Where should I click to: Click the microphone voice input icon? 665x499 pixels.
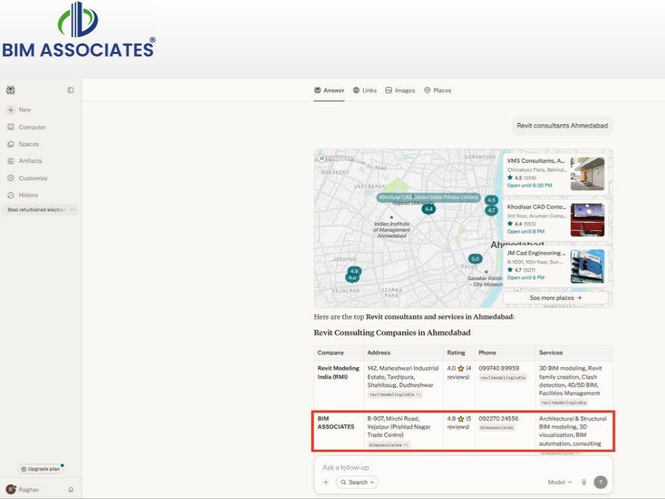tap(584, 482)
